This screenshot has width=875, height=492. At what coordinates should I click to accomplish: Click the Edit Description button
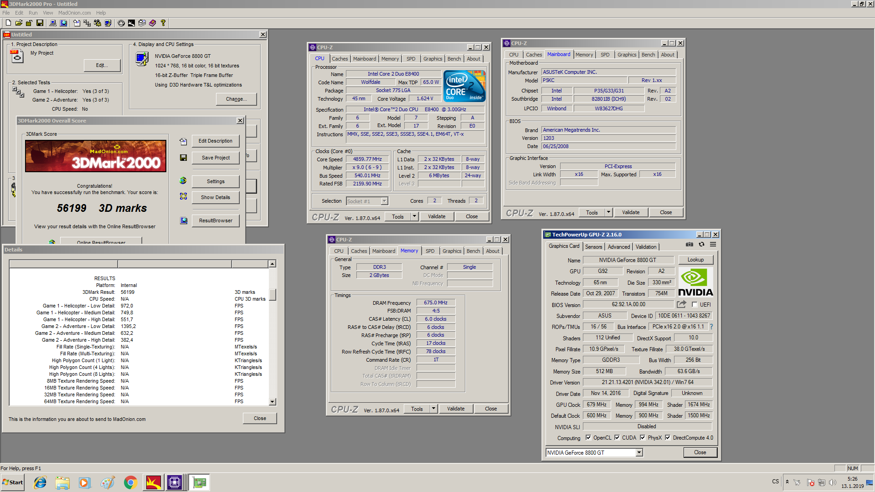(216, 141)
